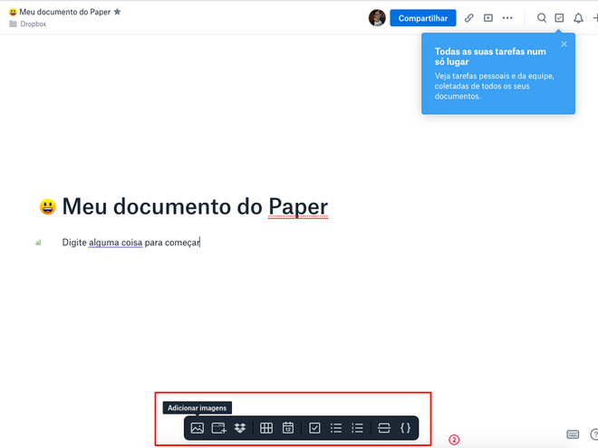Click the 'Meu documento do Paper' heading

point(195,207)
